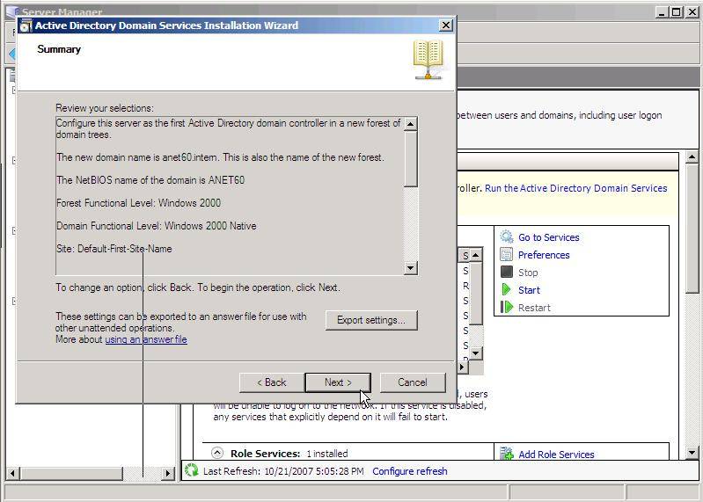Image resolution: width=703 pixels, height=502 pixels.
Task: Maximize the Server Manager window
Action: point(677,12)
